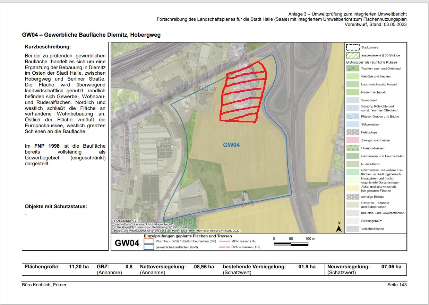
Task: Select the Sumpfwald legend swatch
Action: (352, 100)
